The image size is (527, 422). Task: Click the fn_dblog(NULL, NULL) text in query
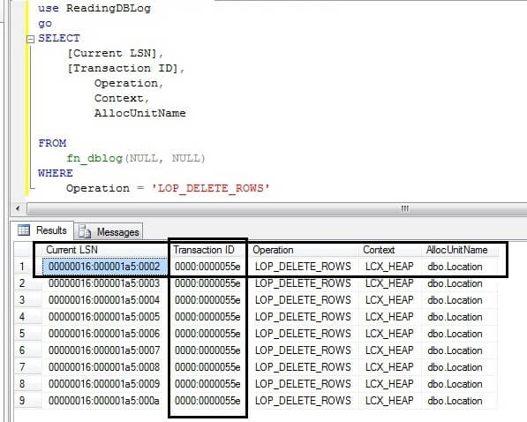136,158
